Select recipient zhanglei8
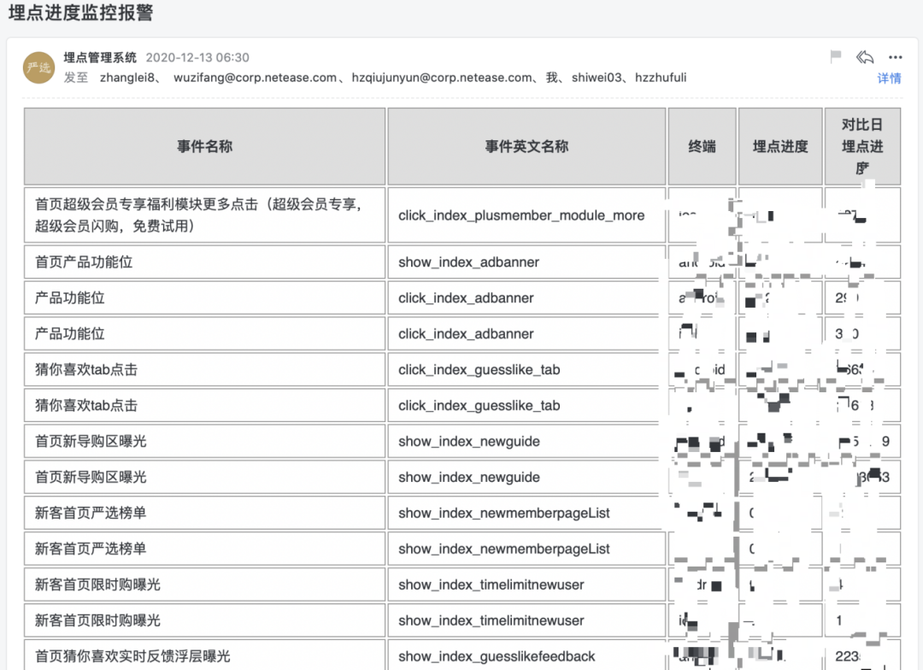This screenshot has width=923, height=670. click(127, 78)
